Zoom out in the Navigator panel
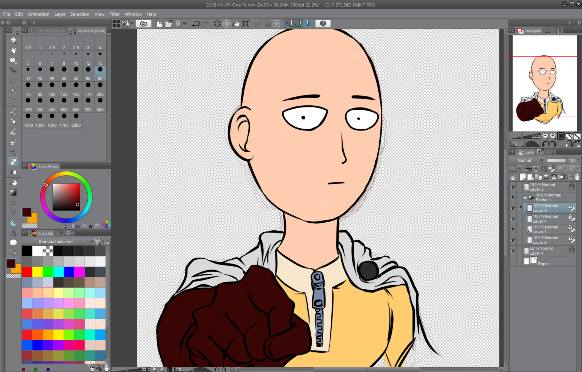The height and width of the screenshot is (372, 582). click(x=545, y=136)
